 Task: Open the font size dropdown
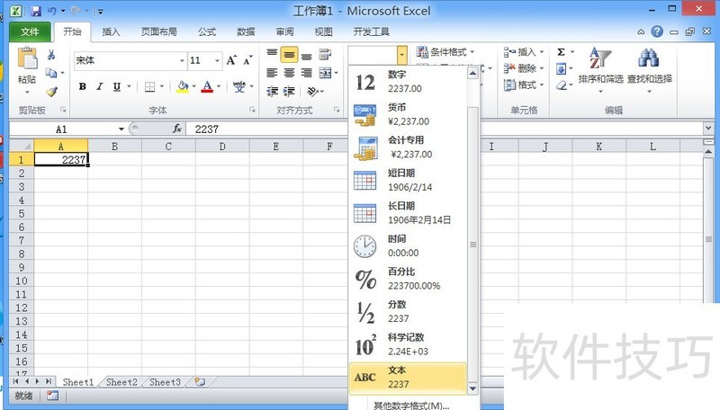pos(217,60)
